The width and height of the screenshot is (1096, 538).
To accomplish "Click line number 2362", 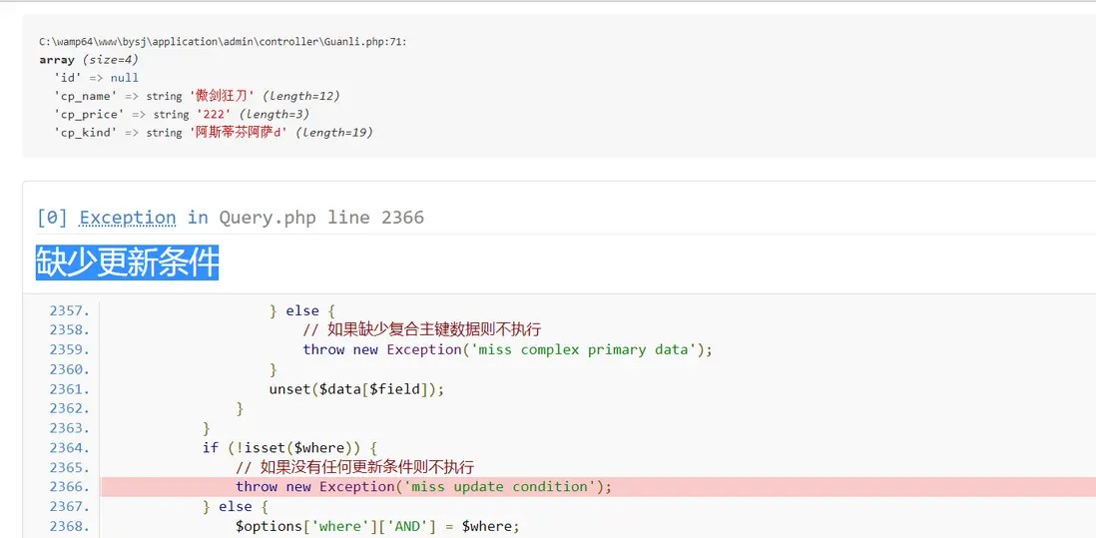I will (69, 408).
